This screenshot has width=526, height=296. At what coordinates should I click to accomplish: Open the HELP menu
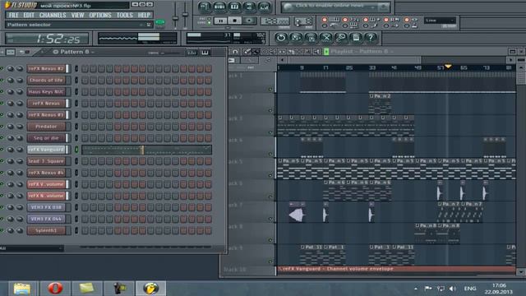click(x=145, y=15)
